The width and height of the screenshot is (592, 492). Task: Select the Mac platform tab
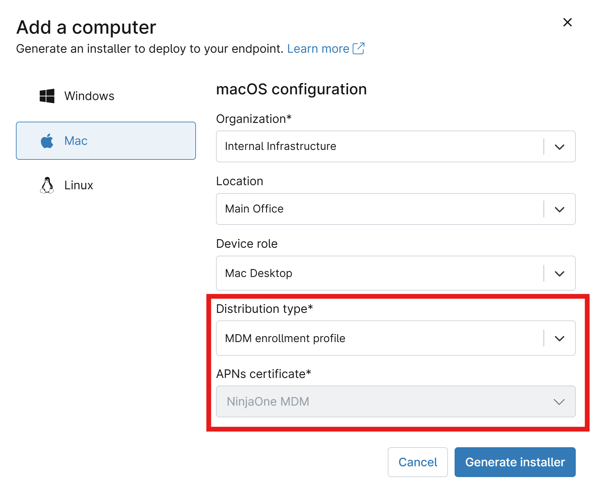coord(106,141)
